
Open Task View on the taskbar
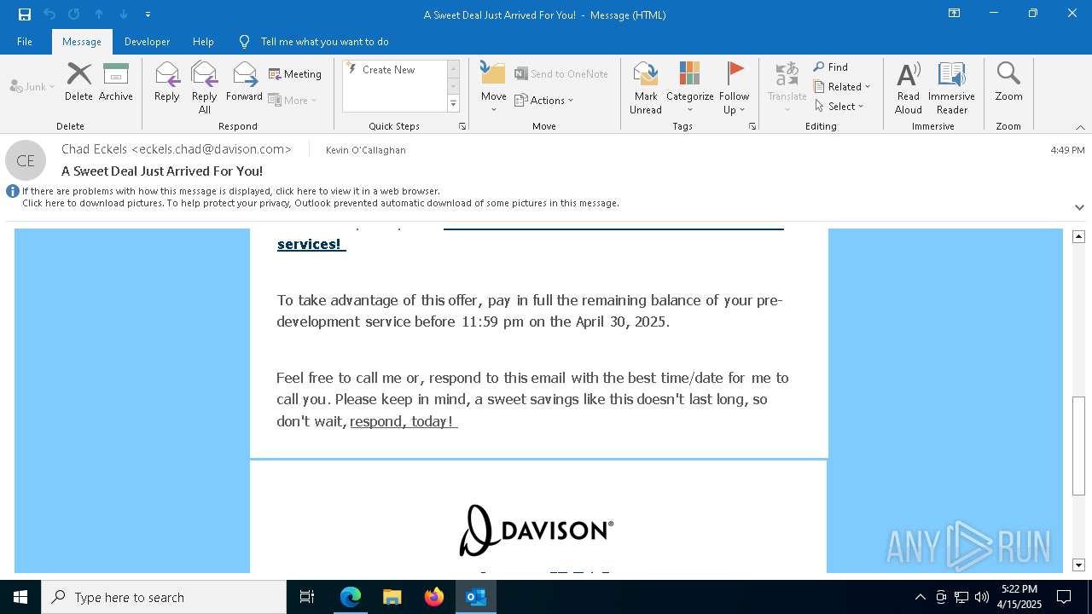307,597
